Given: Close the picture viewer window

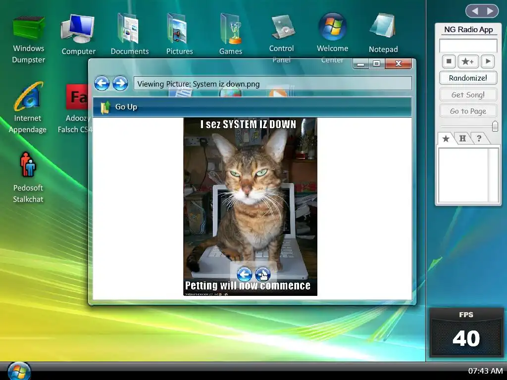Looking at the screenshot, I should 399,64.
